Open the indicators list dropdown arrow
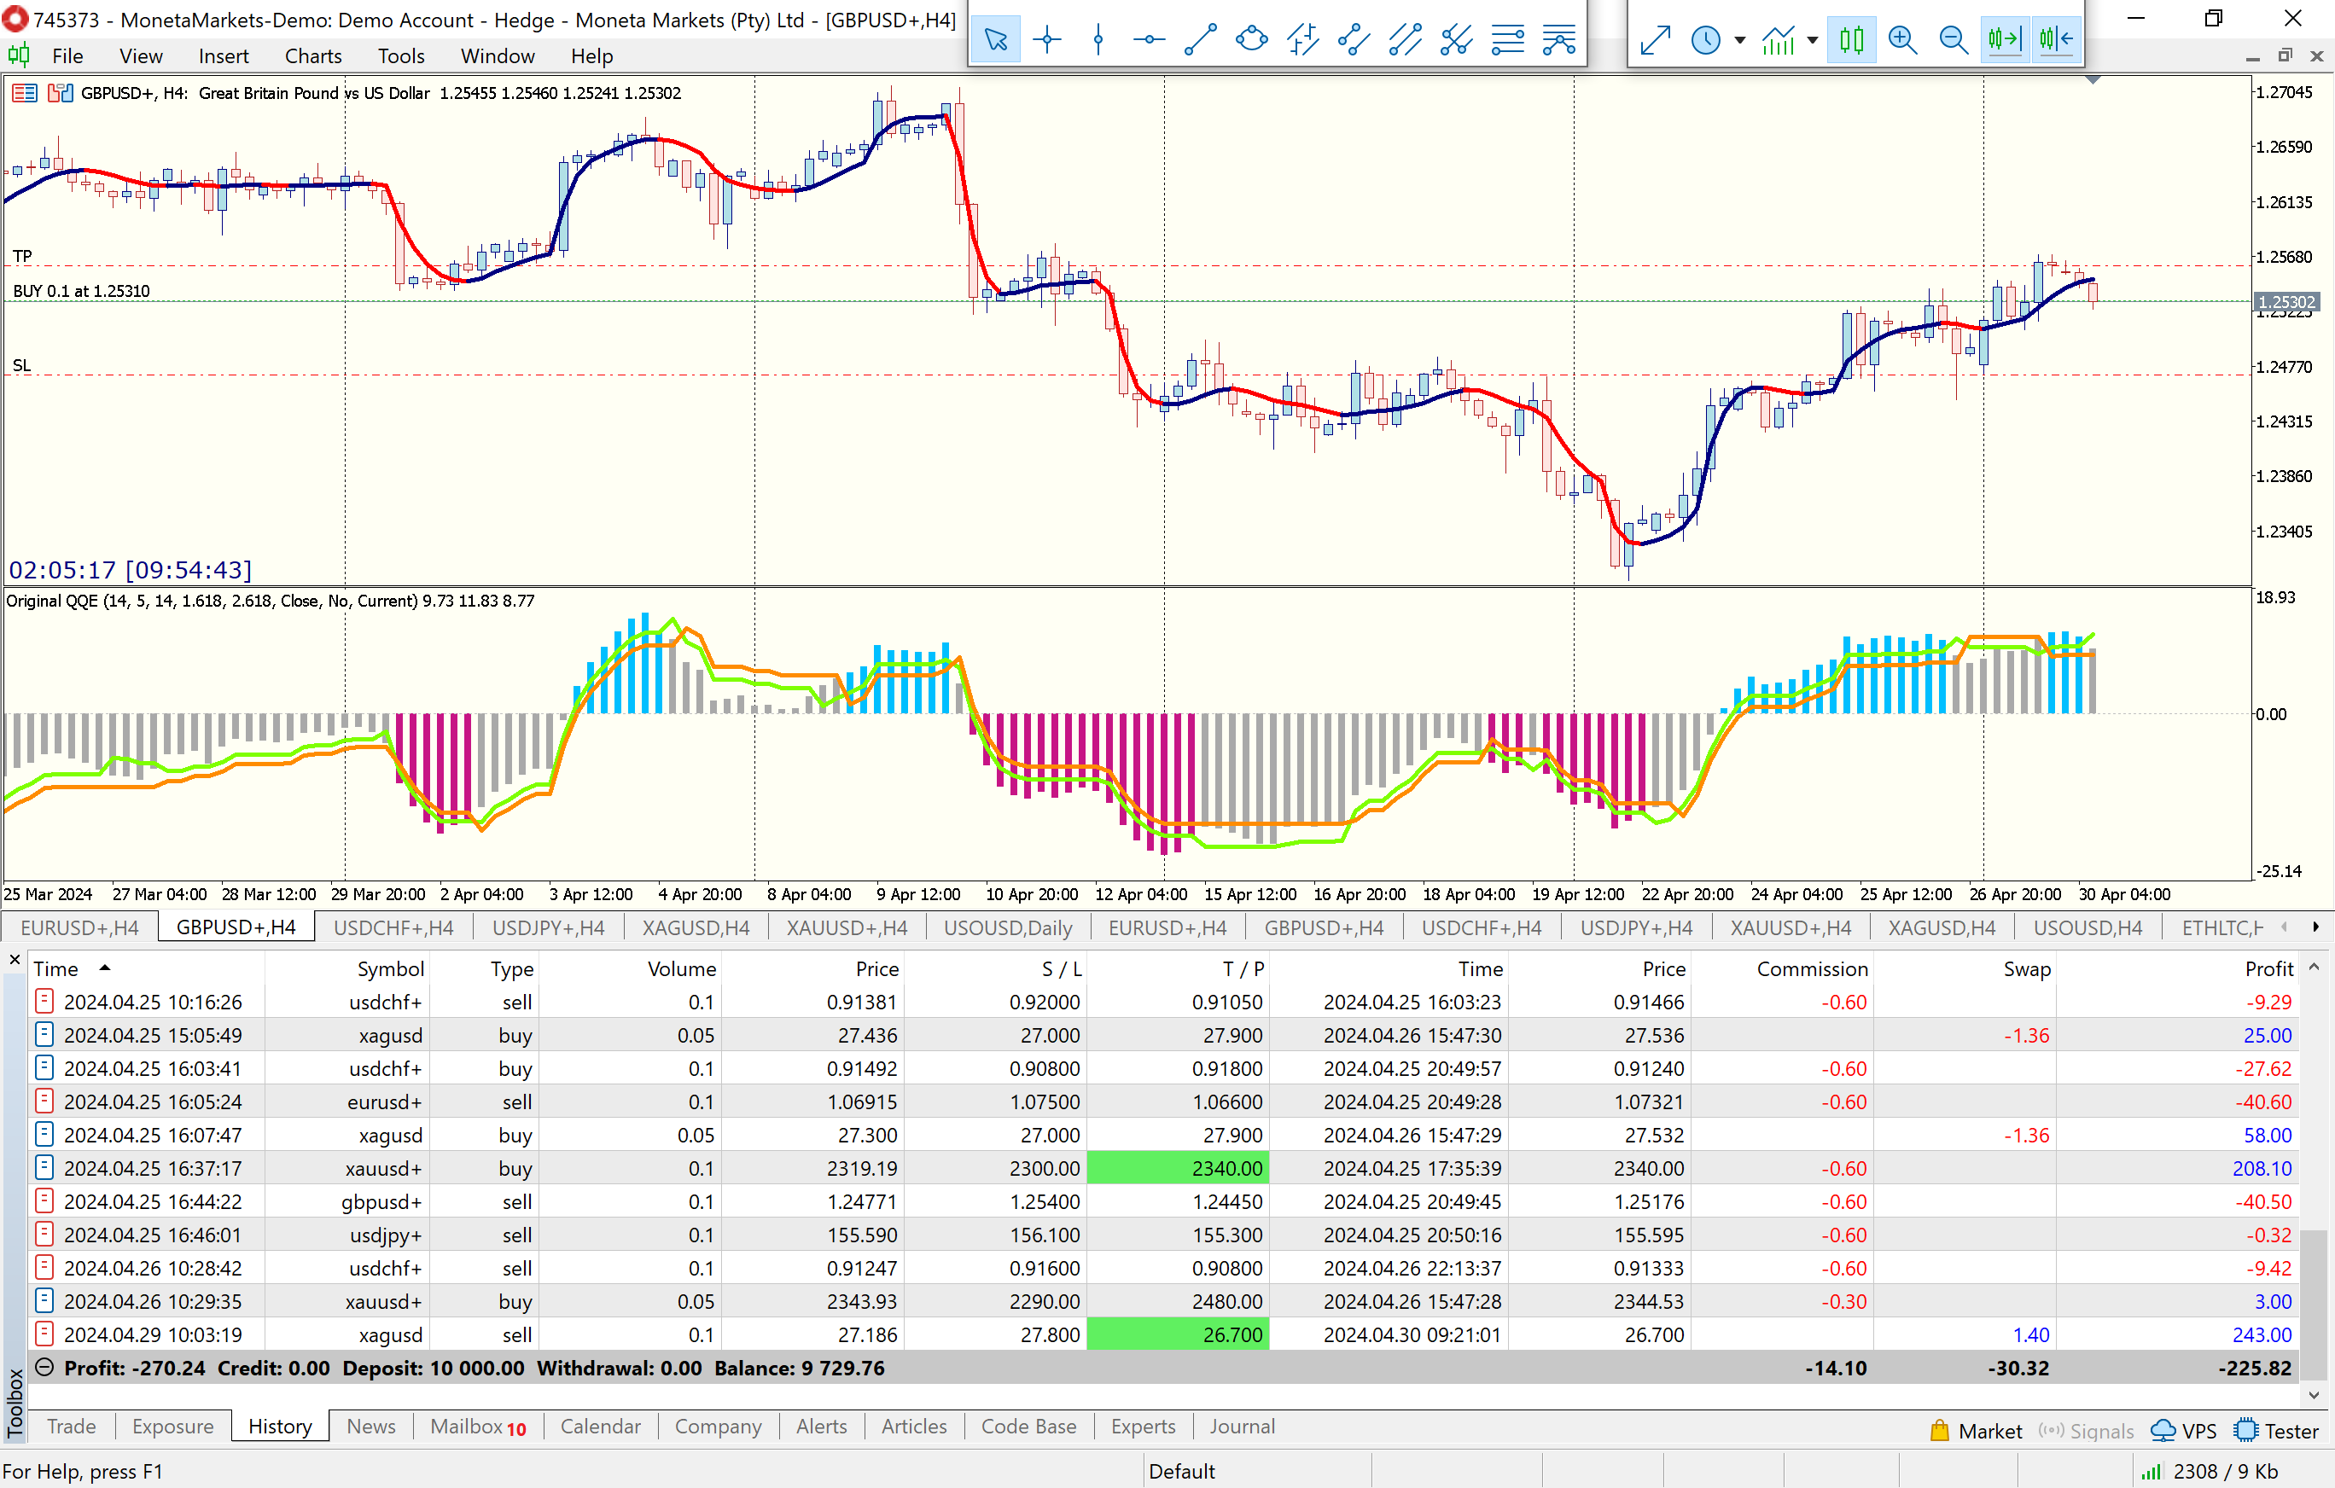The height and width of the screenshot is (1488, 2335). pyautogui.click(x=1813, y=41)
